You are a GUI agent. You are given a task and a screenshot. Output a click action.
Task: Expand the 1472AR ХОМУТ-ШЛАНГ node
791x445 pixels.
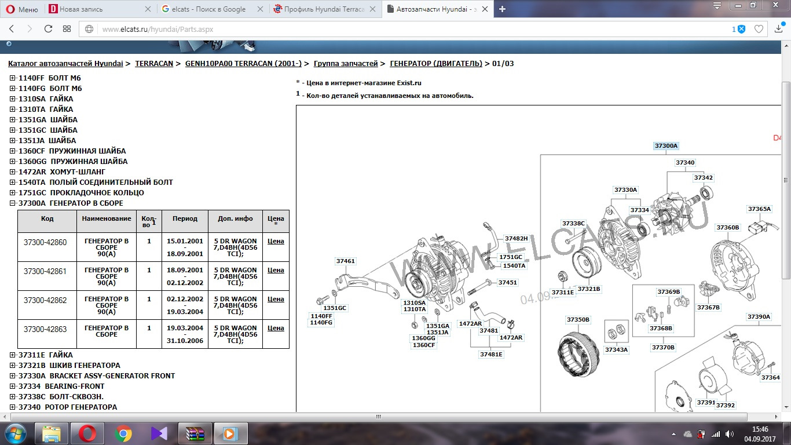pyautogui.click(x=13, y=172)
